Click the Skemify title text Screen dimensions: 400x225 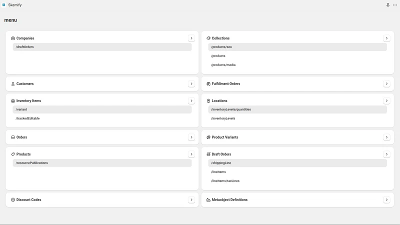click(x=15, y=5)
